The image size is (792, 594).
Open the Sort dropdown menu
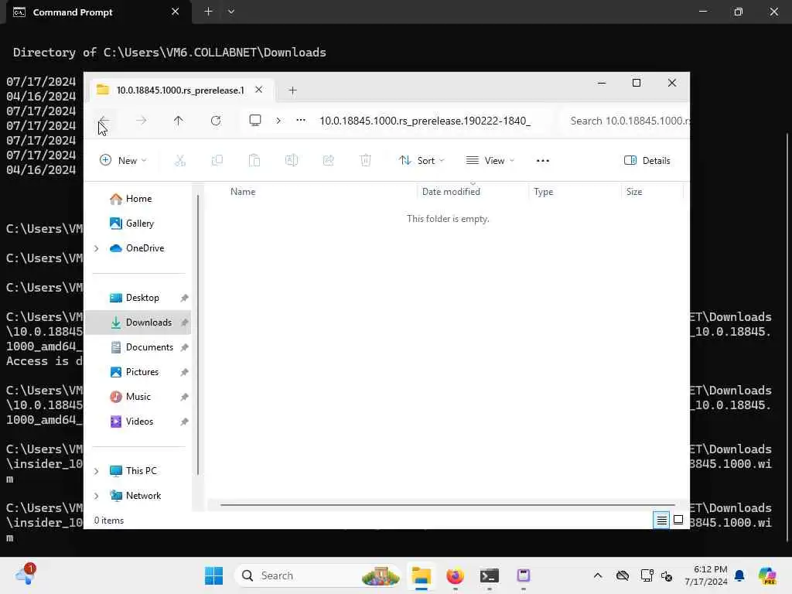coord(422,161)
